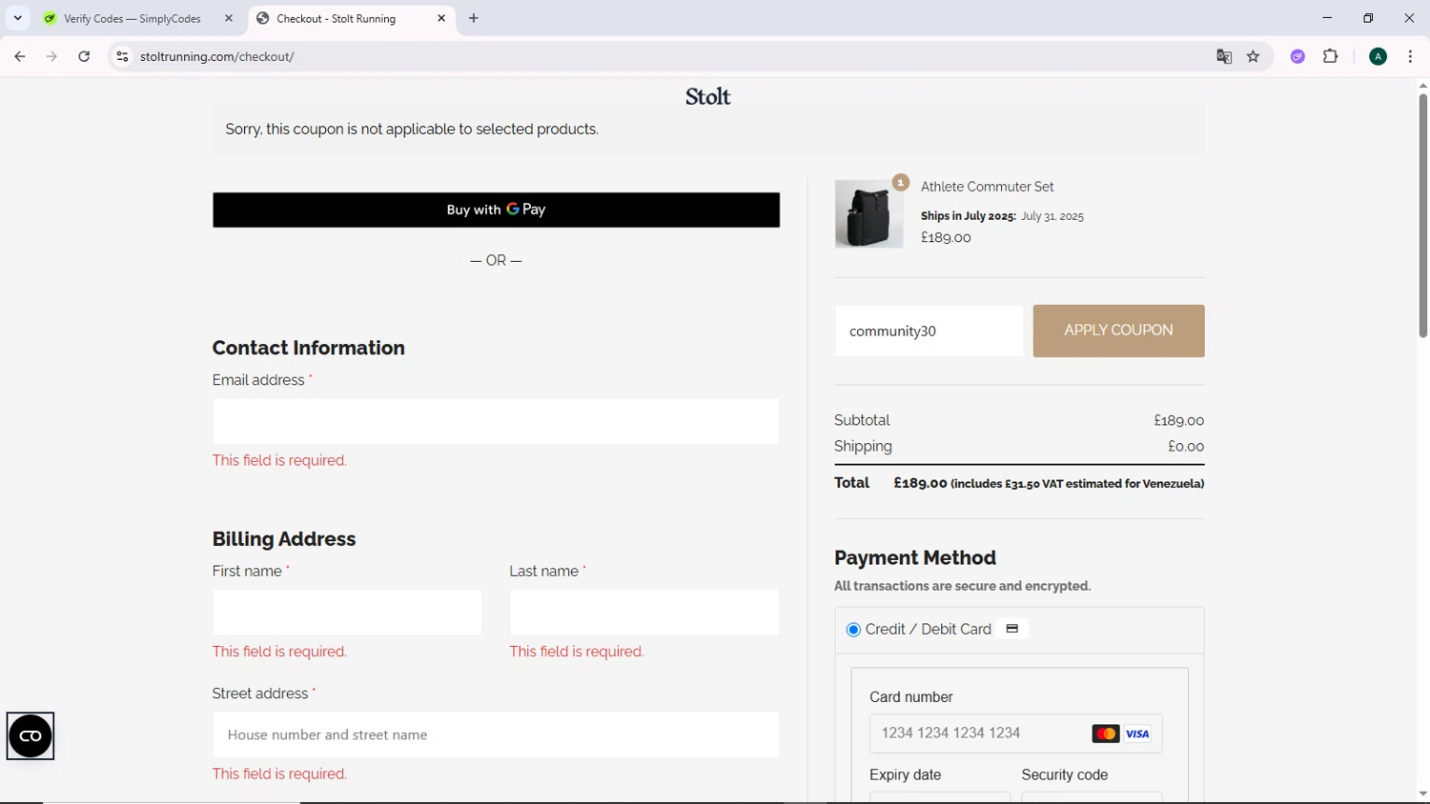
Task: Minimize the browser window
Action: click(1326, 18)
